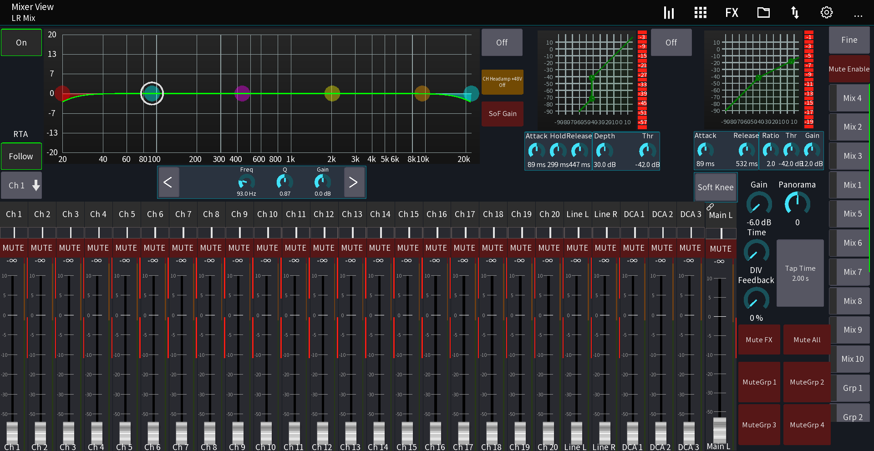Open the apps grid icon
The image size is (874, 451).
coord(700,12)
